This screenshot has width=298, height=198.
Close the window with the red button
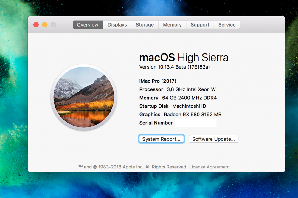pos(36,25)
